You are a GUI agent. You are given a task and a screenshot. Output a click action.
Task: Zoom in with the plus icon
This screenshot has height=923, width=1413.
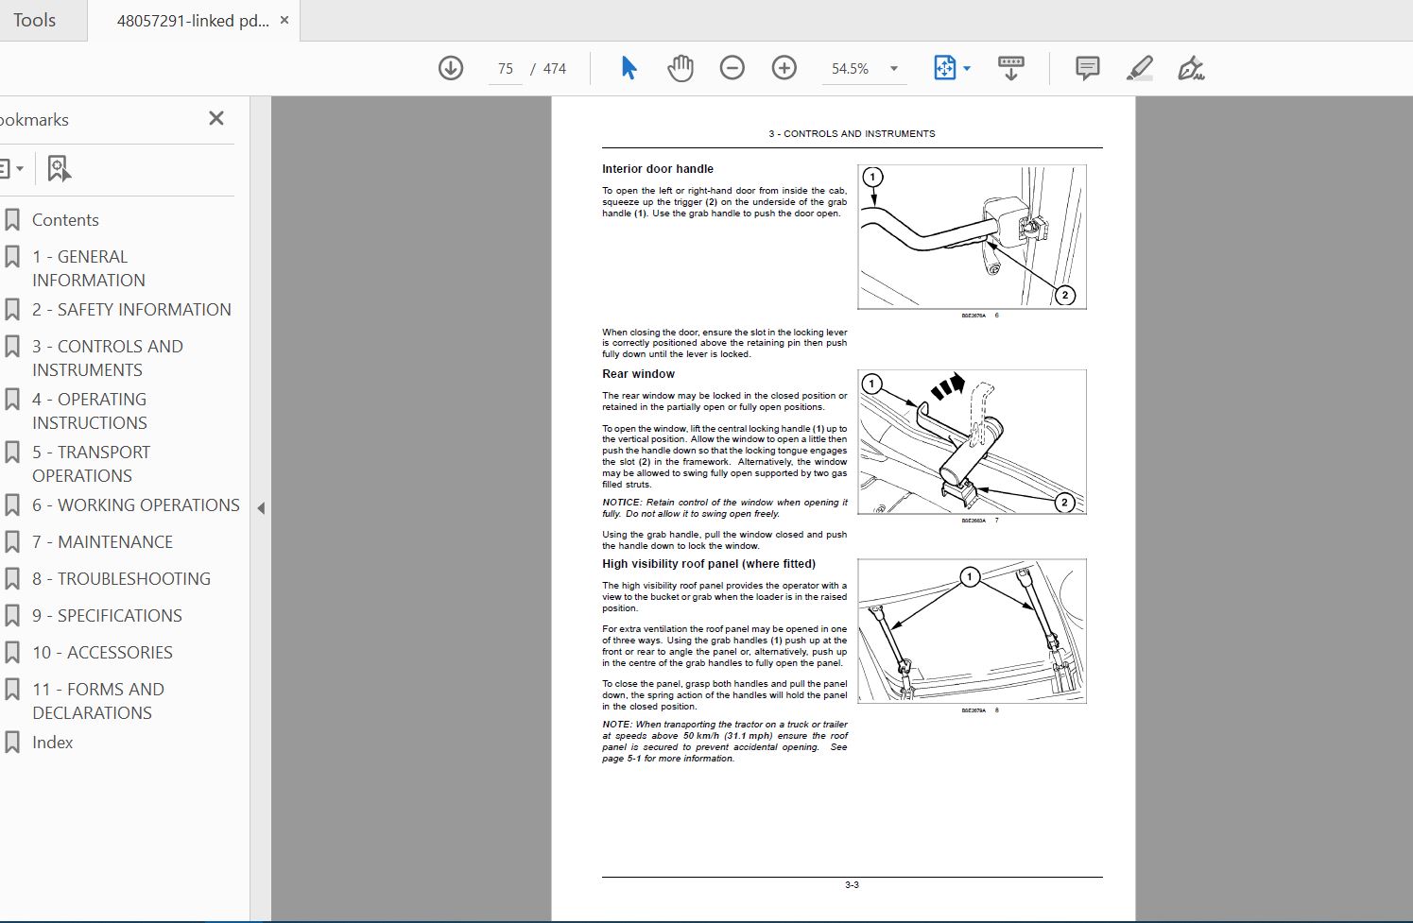pos(784,68)
